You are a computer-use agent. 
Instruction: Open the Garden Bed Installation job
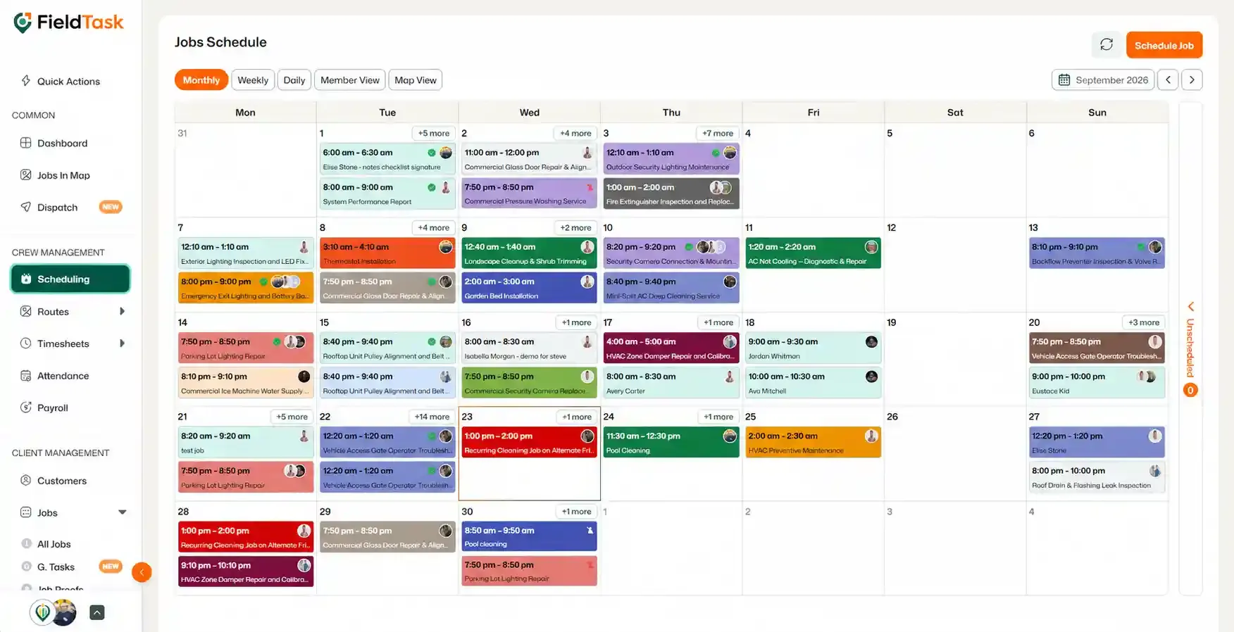tap(529, 289)
